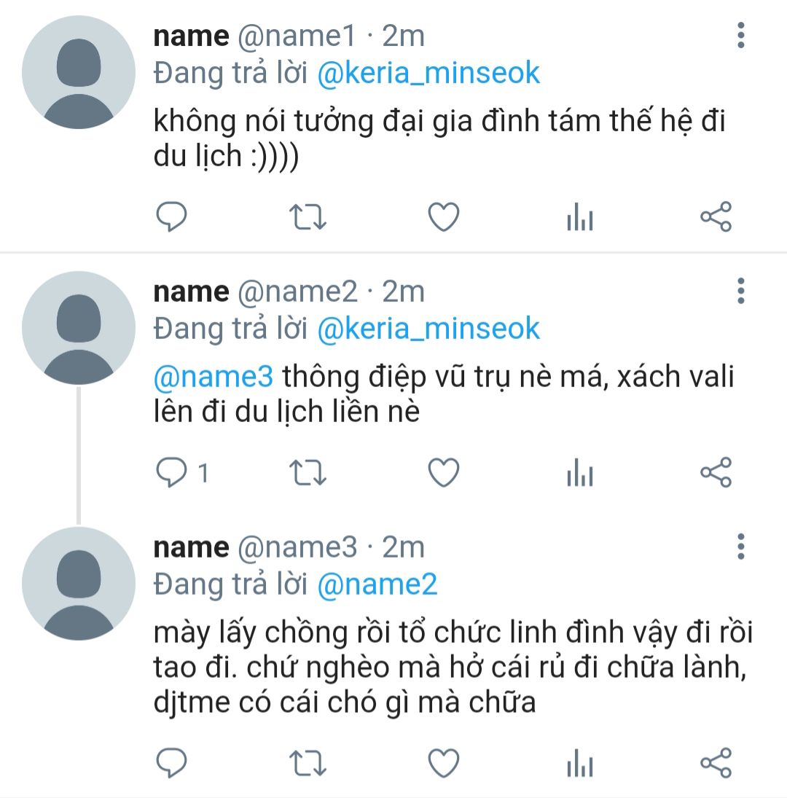
Task: Open replies on @name2 tweet
Action: [x=173, y=473]
